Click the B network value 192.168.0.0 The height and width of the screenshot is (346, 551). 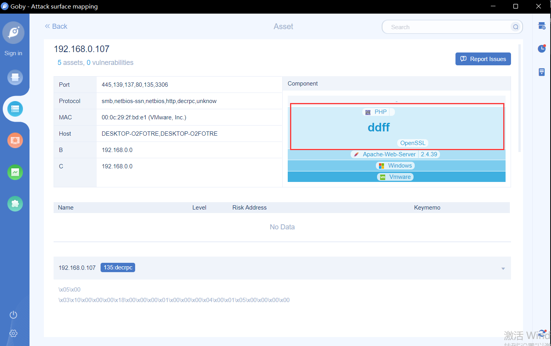pyautogui.click(x=117, y=150)
